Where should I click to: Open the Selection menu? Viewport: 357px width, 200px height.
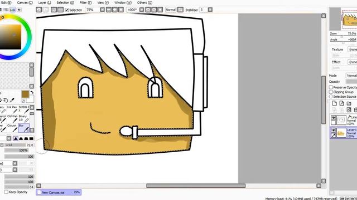pyautogui.click(x=65, y=3)
